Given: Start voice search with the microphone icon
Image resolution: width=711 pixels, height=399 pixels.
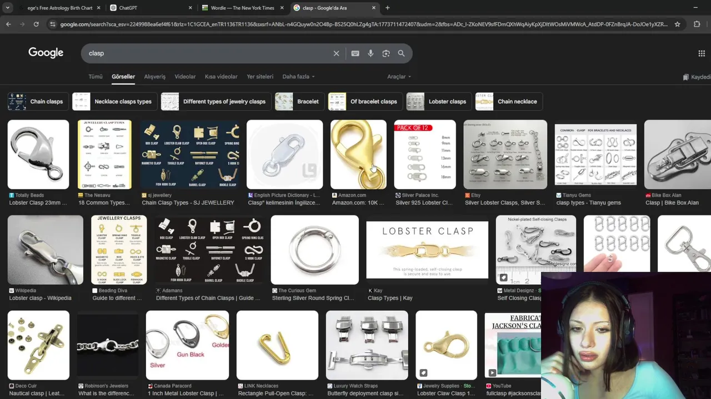Looking at the screenshot, I should click(x=370, y=53).
